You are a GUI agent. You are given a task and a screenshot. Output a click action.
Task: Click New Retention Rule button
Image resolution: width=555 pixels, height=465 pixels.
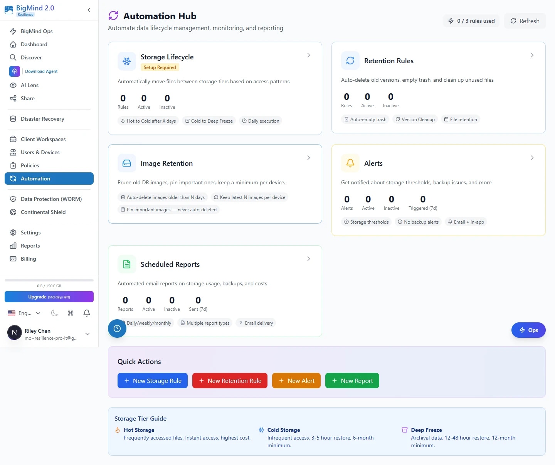(x=230, y=381)
